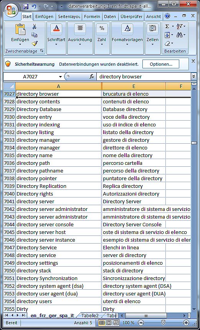Select column E header
Viewport: 200px width, 330px height.
pos(134,86)
